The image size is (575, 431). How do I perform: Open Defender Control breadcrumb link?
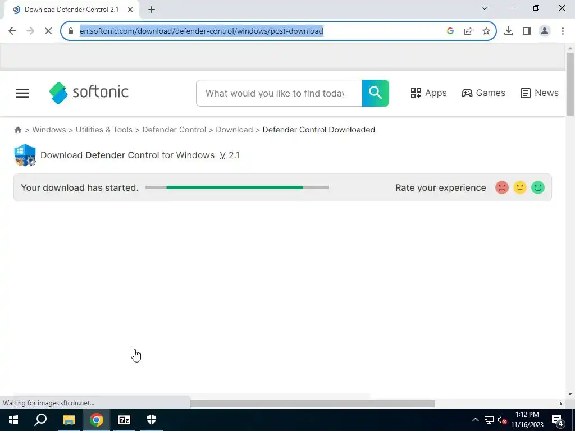click(x=174, y=130)
